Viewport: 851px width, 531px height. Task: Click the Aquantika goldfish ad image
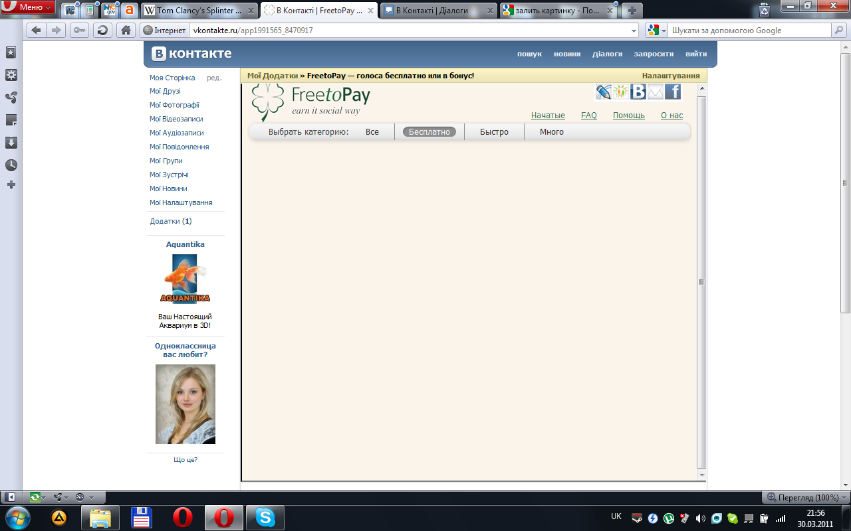click(185, 279)
